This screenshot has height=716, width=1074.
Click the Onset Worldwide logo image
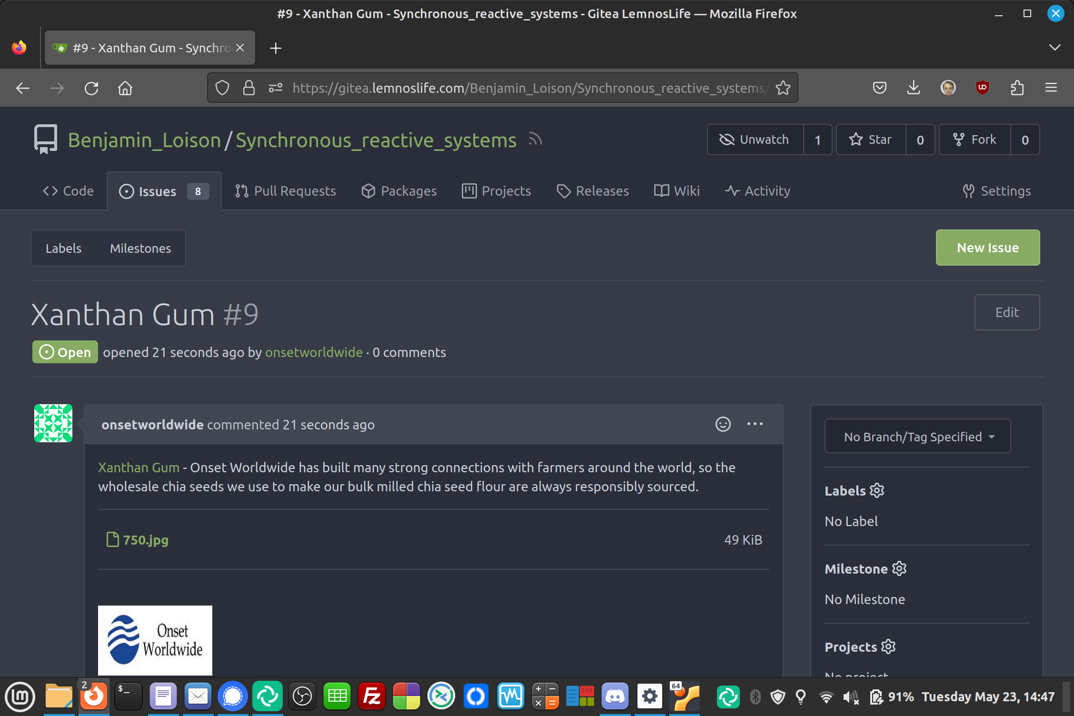pyautogui.click(x=155, y=640)
